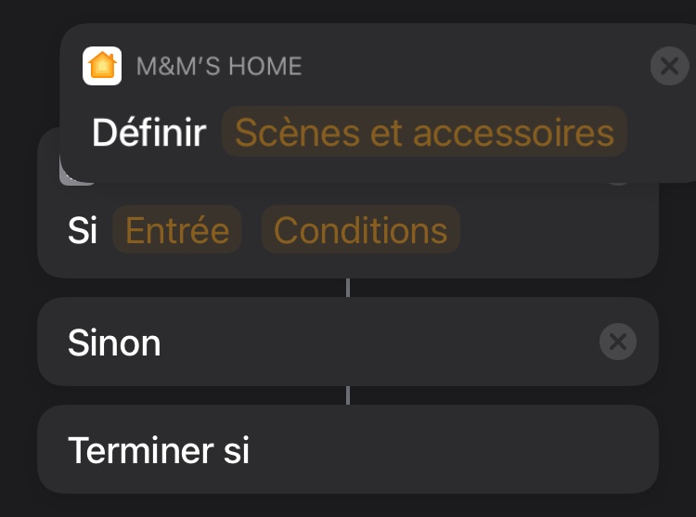The height and width of the screenshot is (517, 696).
Task: Open the Conditions selector
Action: 361,230
